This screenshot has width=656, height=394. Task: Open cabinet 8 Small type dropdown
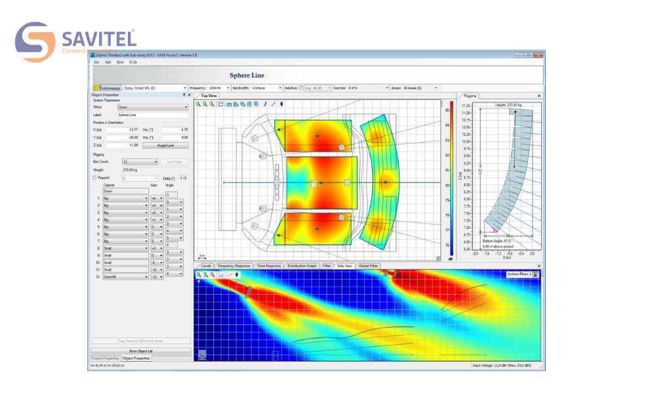[125, 248]
